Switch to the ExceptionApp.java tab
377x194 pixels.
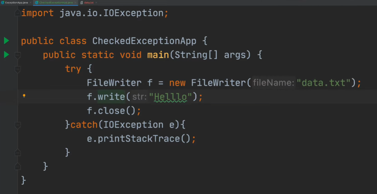(x=16, y=3)
